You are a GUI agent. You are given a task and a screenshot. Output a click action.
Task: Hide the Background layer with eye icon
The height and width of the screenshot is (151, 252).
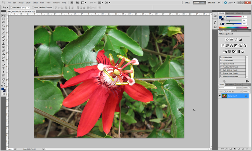[x=219, y=96]
